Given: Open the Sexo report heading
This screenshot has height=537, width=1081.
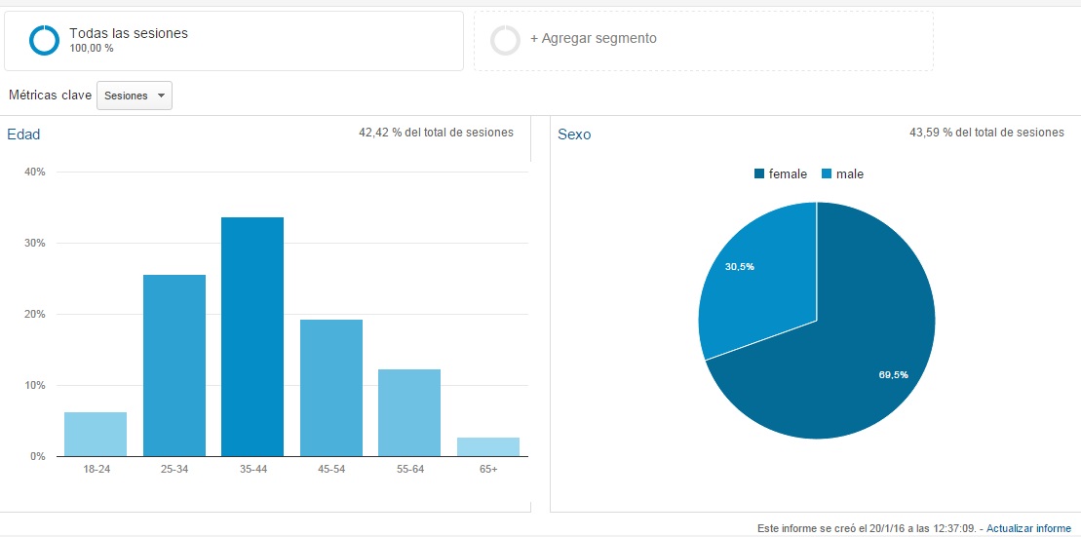Looking at the screenshot, I should point(574,134).
